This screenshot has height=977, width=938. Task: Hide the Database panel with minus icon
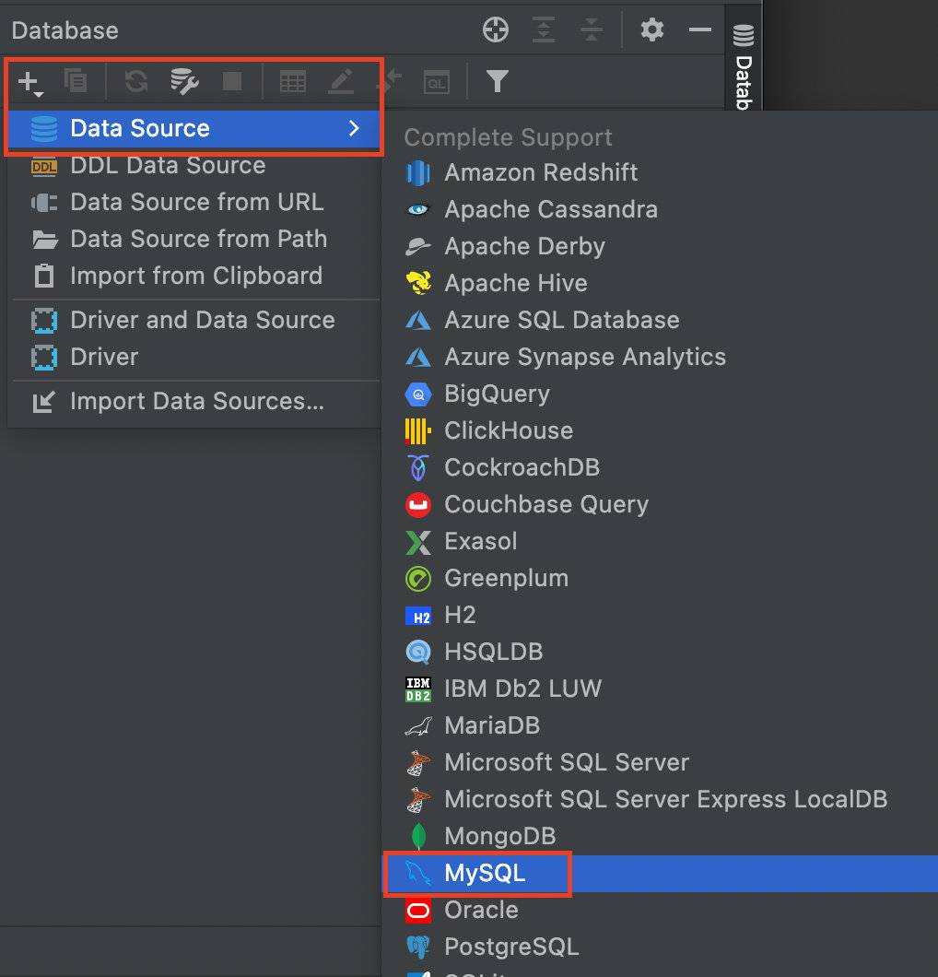click(700, 29)
